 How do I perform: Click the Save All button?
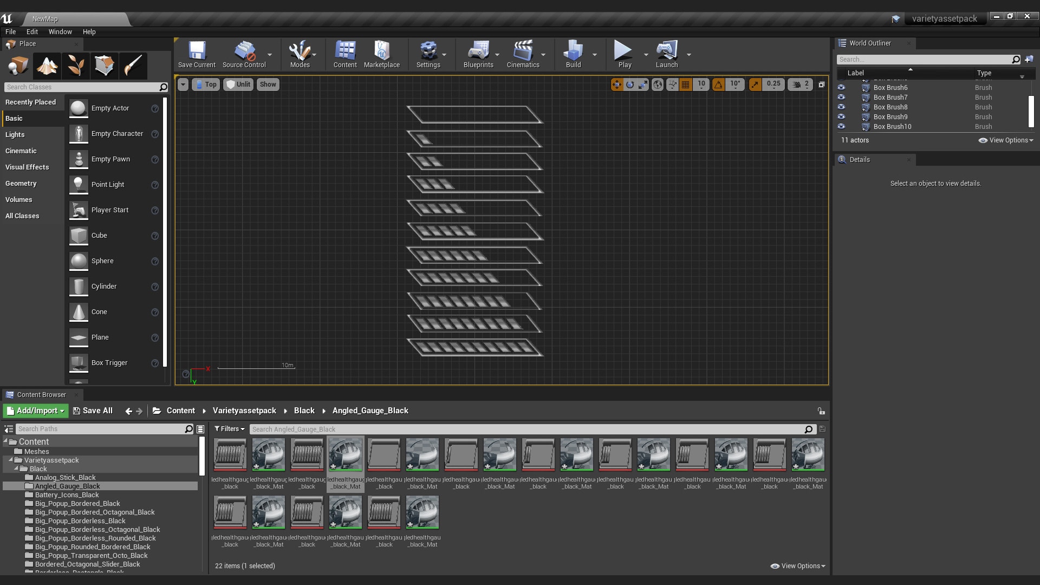(93, 411)
